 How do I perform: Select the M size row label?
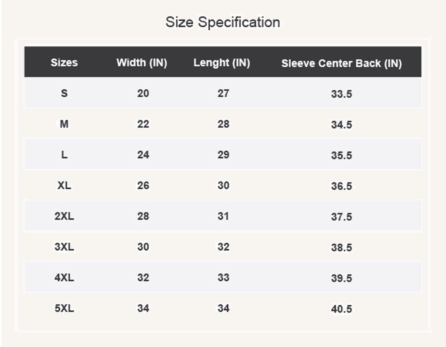[64, 124]
